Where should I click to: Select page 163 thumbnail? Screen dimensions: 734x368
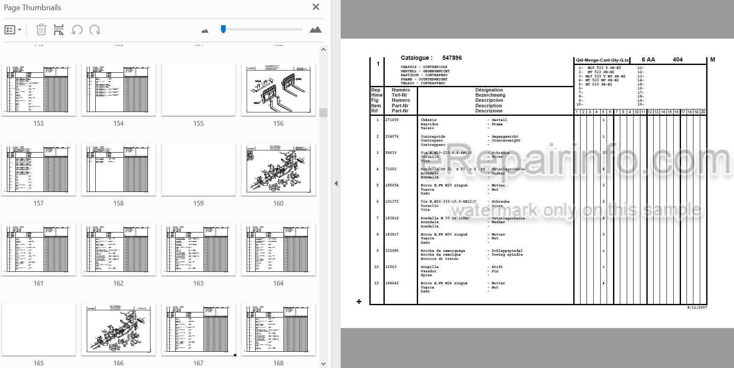(x=198, y=249)
